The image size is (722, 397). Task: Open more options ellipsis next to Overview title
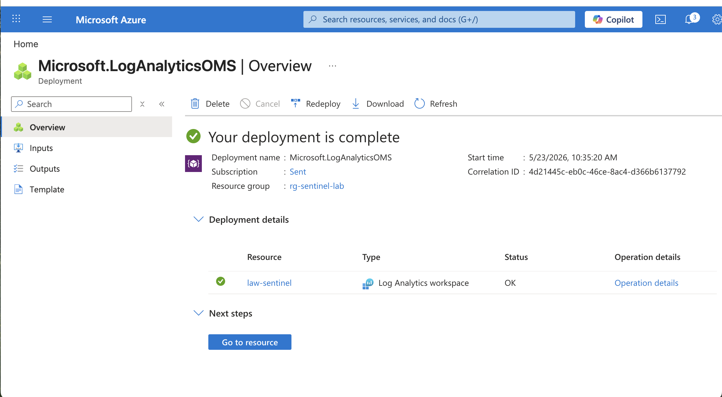[333, 66]
